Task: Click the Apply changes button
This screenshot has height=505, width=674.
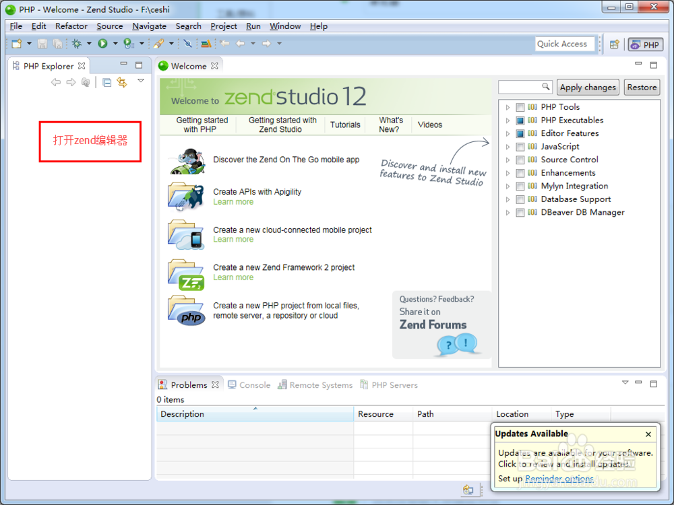Action: (x=588, y=87)
